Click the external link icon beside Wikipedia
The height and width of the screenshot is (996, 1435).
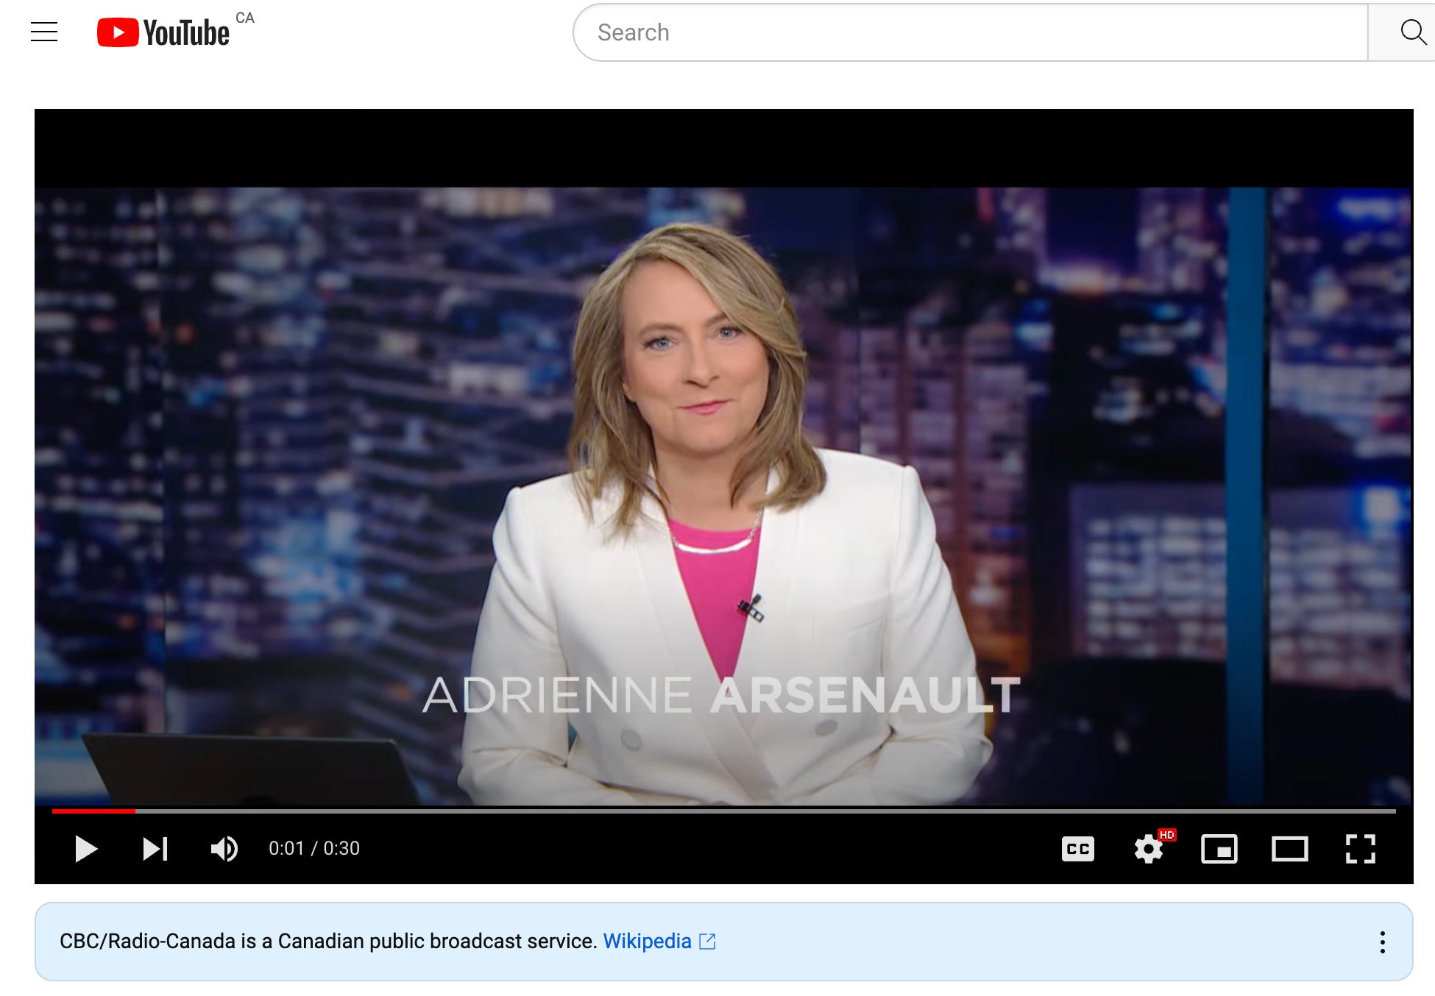click(707, 941)
